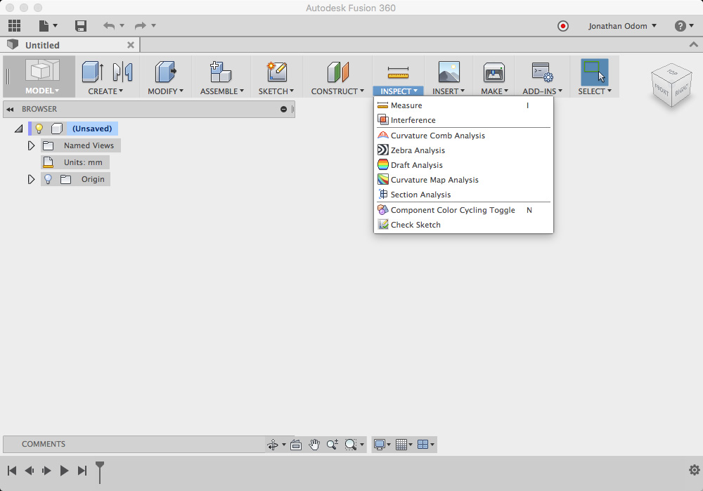Select Section Analysis
This screenshot has height=491, width=703.
[463, 195]
